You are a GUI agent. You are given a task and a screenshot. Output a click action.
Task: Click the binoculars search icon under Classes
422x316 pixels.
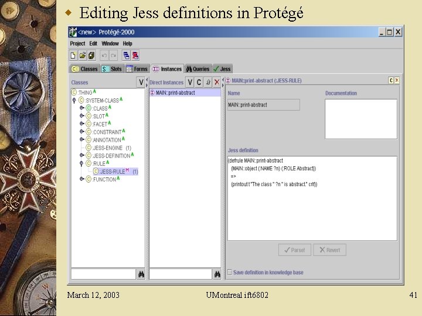141,274
